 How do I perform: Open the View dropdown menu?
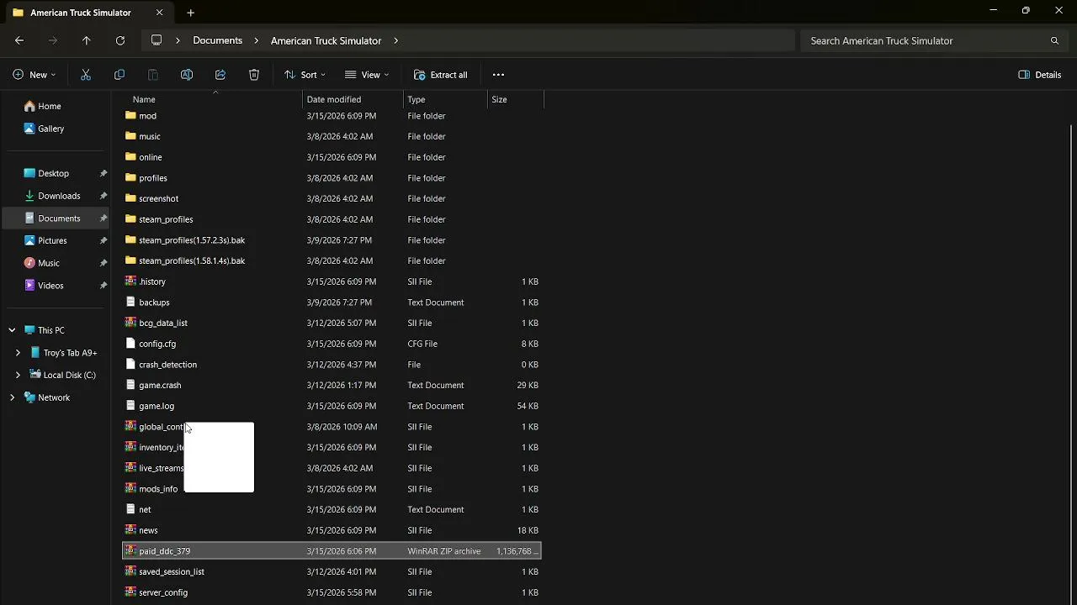pos(367,75)
